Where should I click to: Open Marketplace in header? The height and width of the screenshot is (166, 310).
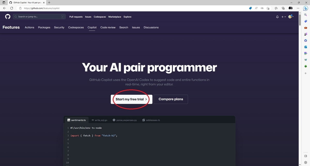(115, 17)
